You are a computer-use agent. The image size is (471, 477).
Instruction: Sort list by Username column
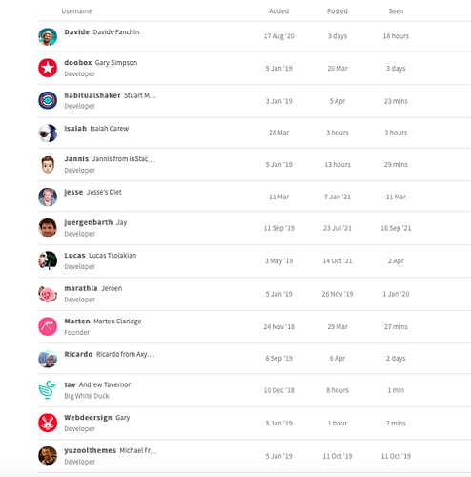point(76,11)
